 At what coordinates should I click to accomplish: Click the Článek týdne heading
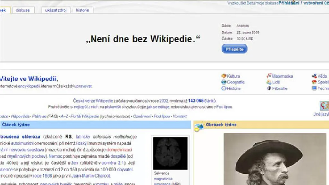click(16, 125)
